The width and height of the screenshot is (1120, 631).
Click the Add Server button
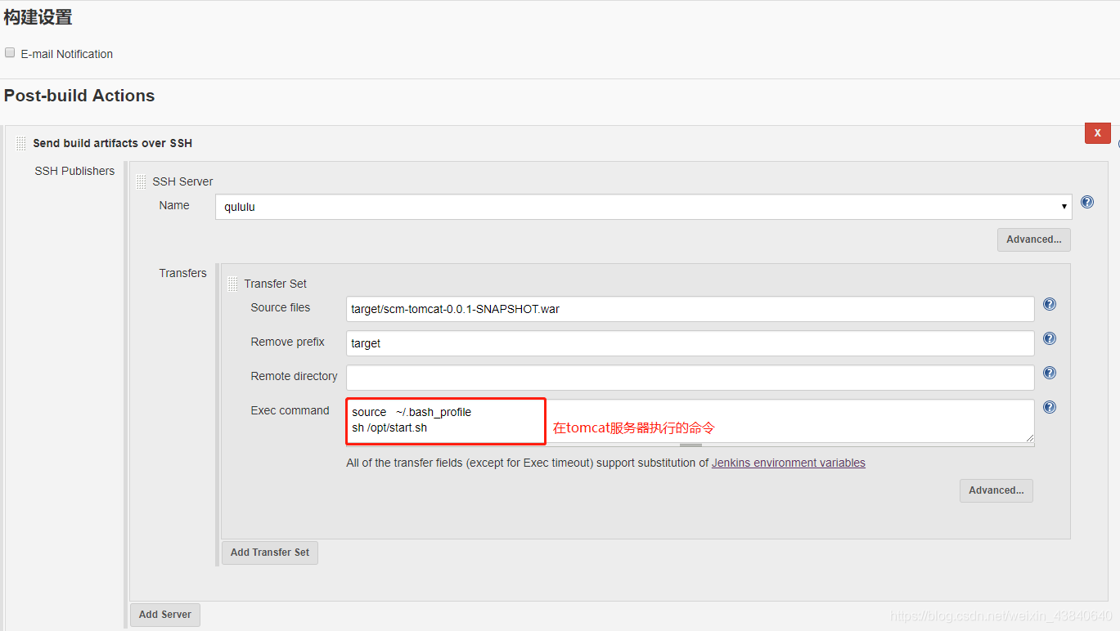pos(165,615)
